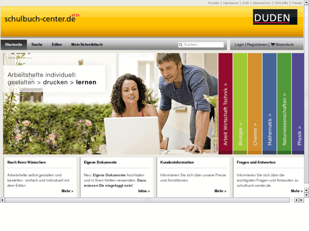Click the horizontal scrollbar left arrow

pyautogui.click(x=2, y=200)
